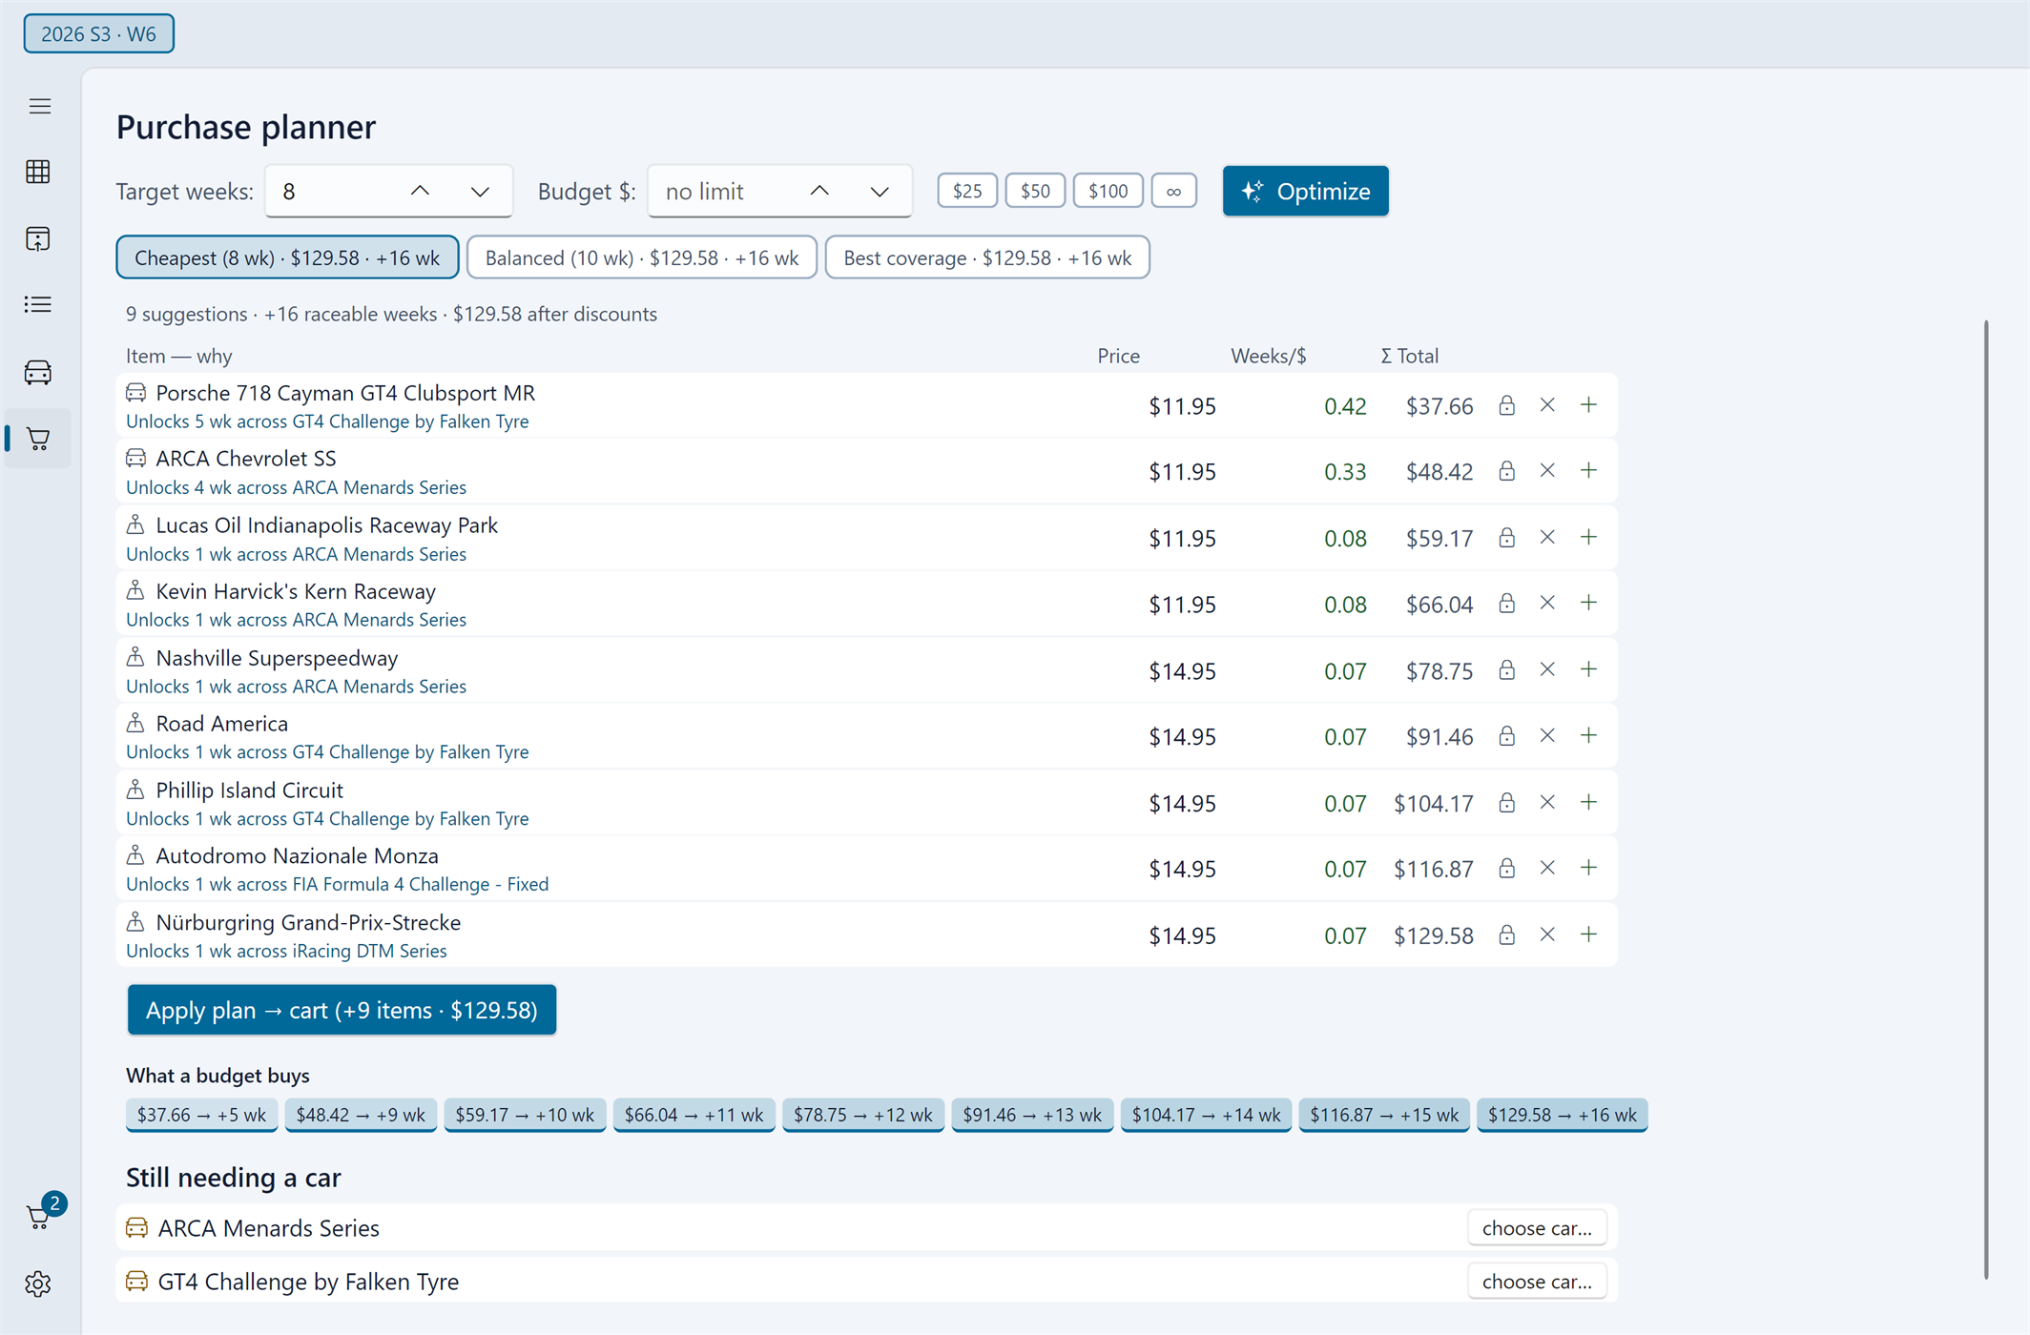Set budget preset to $50
This screenshot has height=1335, width=2030.
point(1035,191)
